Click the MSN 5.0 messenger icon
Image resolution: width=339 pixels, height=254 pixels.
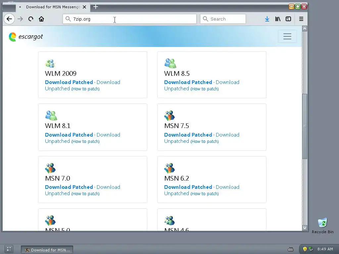tap(50, 220)
